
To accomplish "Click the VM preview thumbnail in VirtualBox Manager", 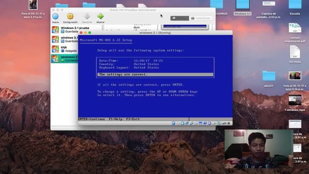I will point(185,27).
